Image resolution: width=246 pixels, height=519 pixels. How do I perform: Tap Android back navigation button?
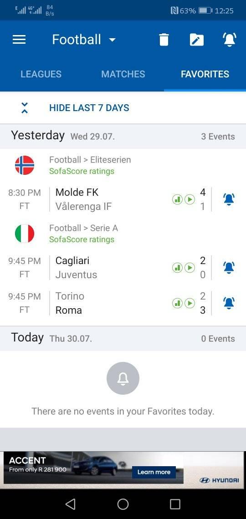[70, 504]
